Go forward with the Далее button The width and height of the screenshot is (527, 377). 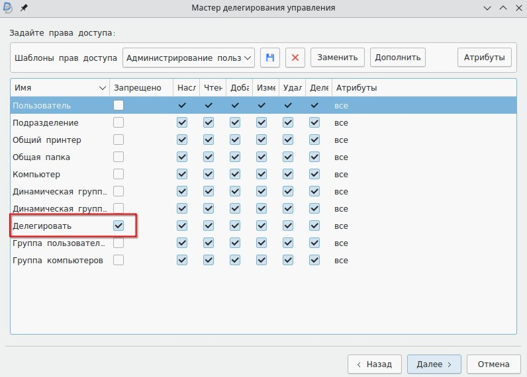pyautogui.click(x=434, y=364)
